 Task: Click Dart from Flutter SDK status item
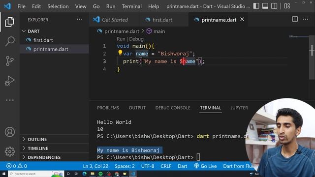(x=238, y=166)
